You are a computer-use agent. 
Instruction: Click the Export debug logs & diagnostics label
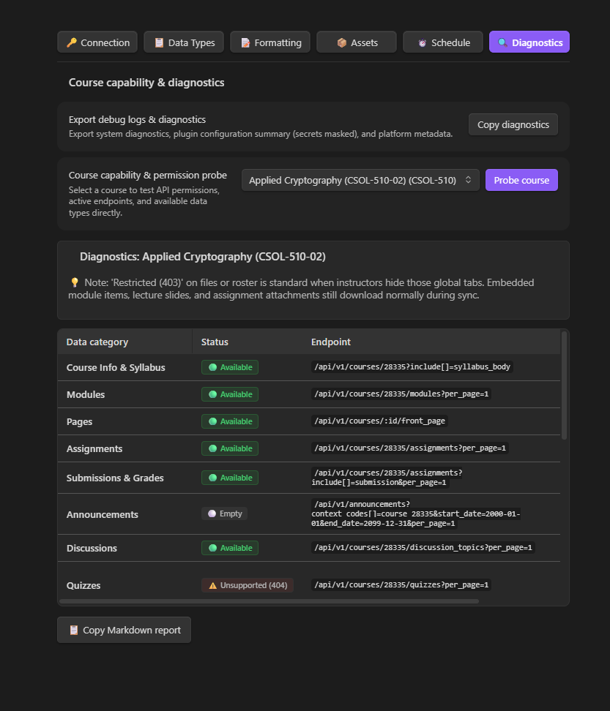(137, 120)
